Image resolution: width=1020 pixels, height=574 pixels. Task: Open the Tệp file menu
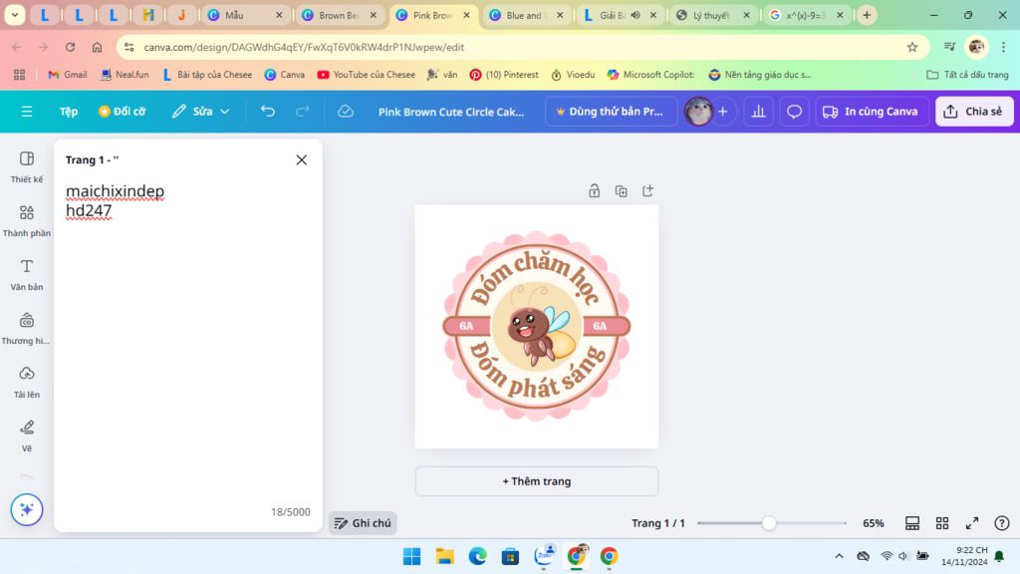click(69, 112)
